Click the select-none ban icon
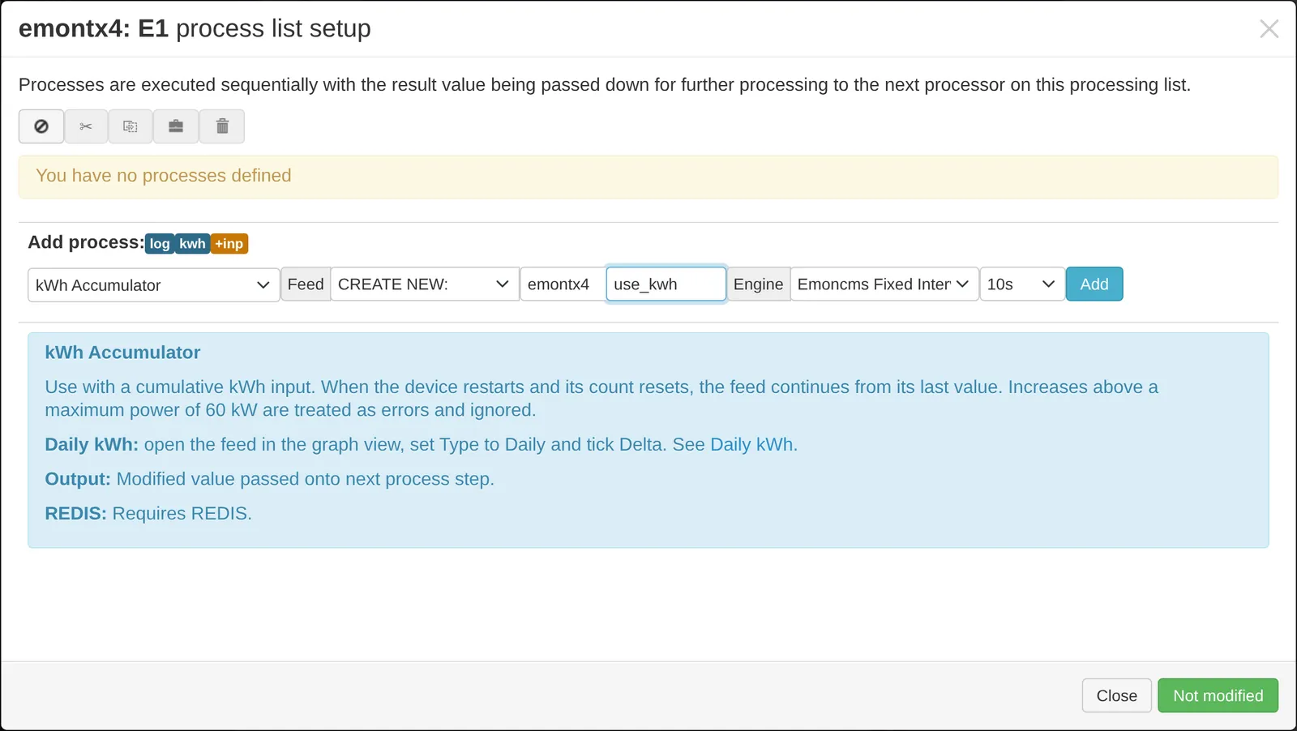This screenshot has height=731, width=1297. click(x=41, y=126)
